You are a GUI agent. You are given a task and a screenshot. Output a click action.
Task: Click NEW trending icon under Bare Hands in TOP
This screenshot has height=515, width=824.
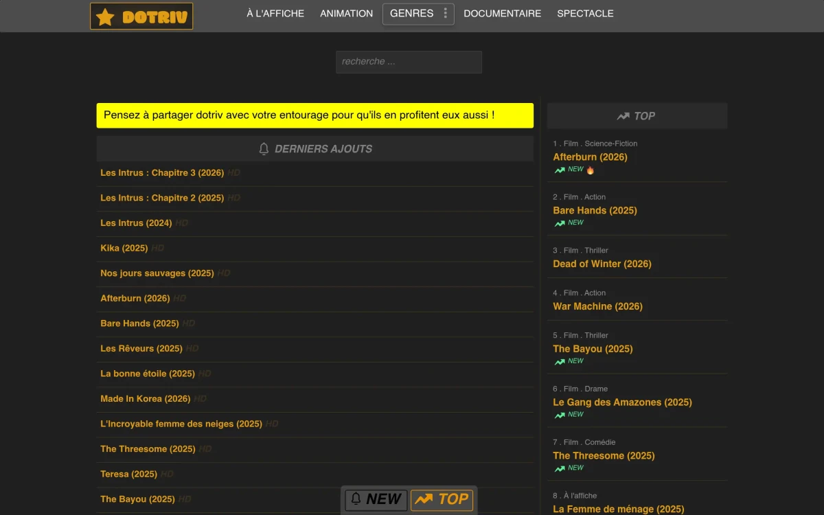click(x=560, y=223)
